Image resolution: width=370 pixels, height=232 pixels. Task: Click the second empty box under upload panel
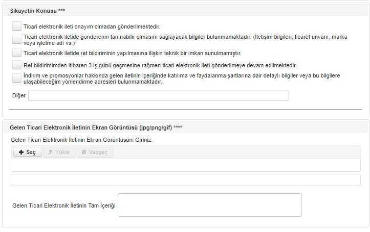point(186,180)
